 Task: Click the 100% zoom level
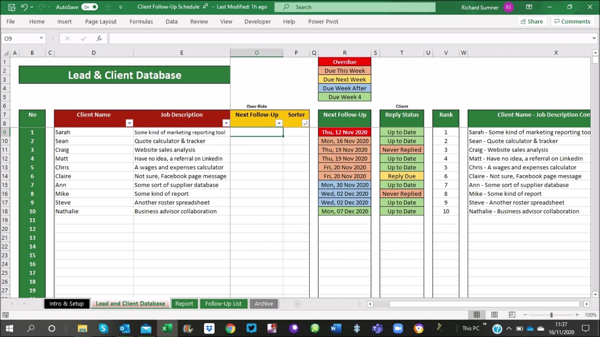(x=591, y=315)
